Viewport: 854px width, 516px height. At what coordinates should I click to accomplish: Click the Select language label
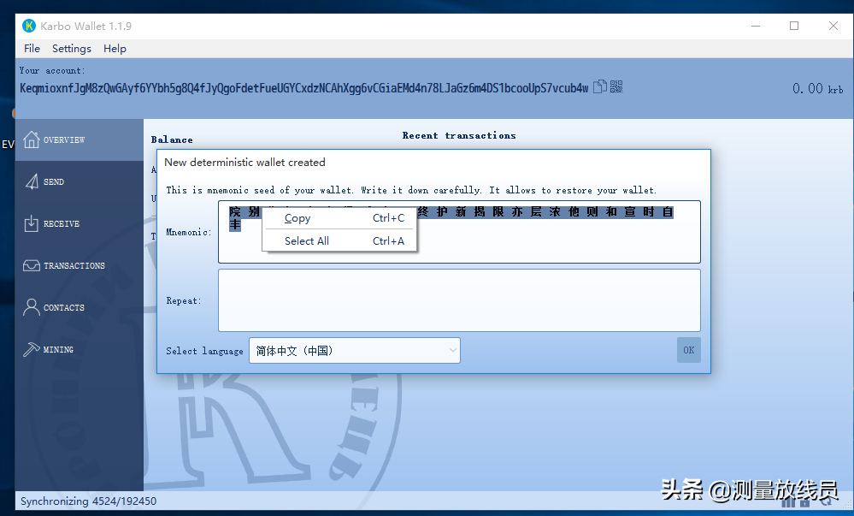point(205,351)
